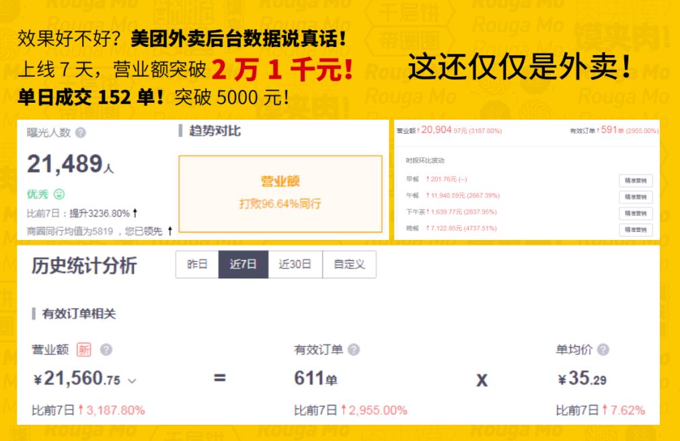The image size is (680, 441).
Task: Click the red 新 badge next to 营业额
Action: point(84,350)
